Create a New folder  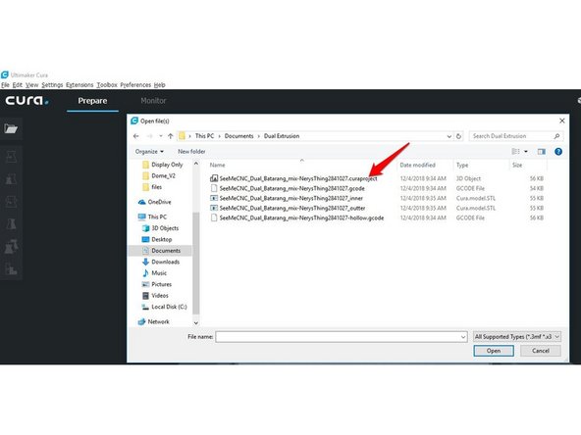[x=191, y=151]
